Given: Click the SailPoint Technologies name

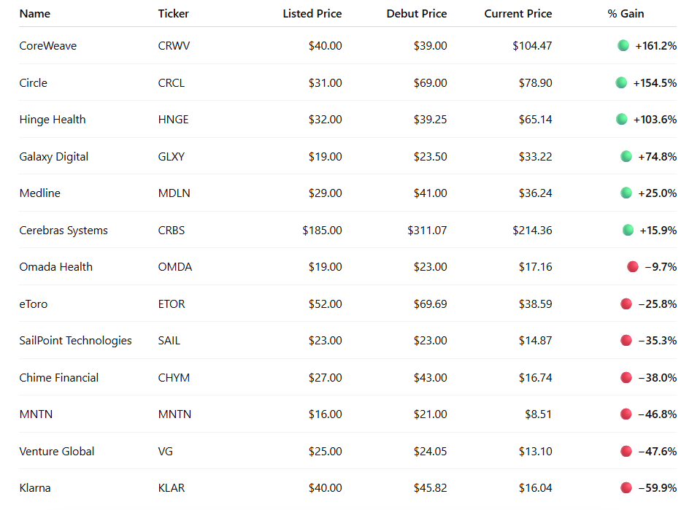Looking at the screenshot, I should (75, 341).
